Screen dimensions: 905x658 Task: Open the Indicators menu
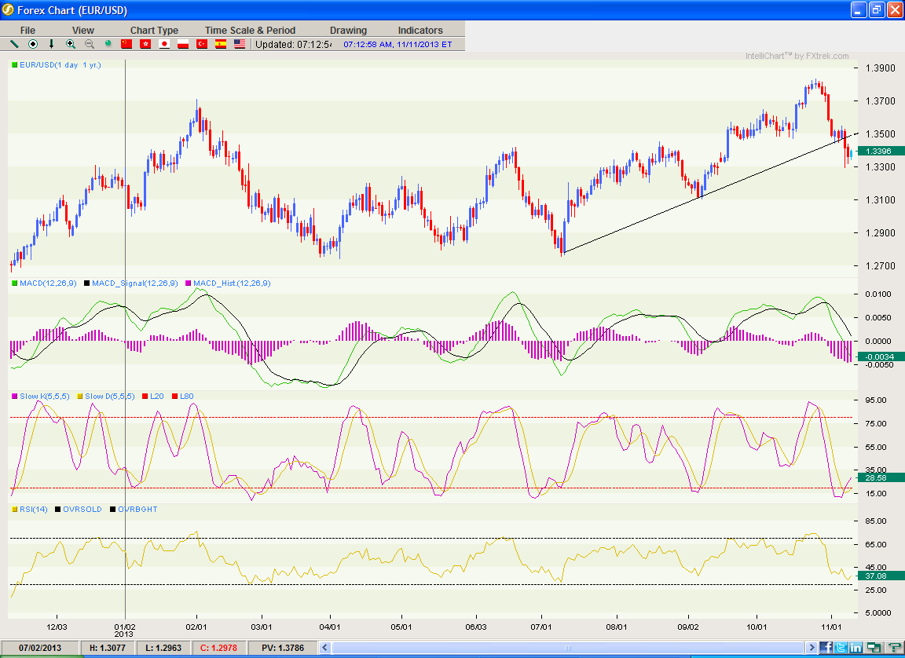coord(420,30)
